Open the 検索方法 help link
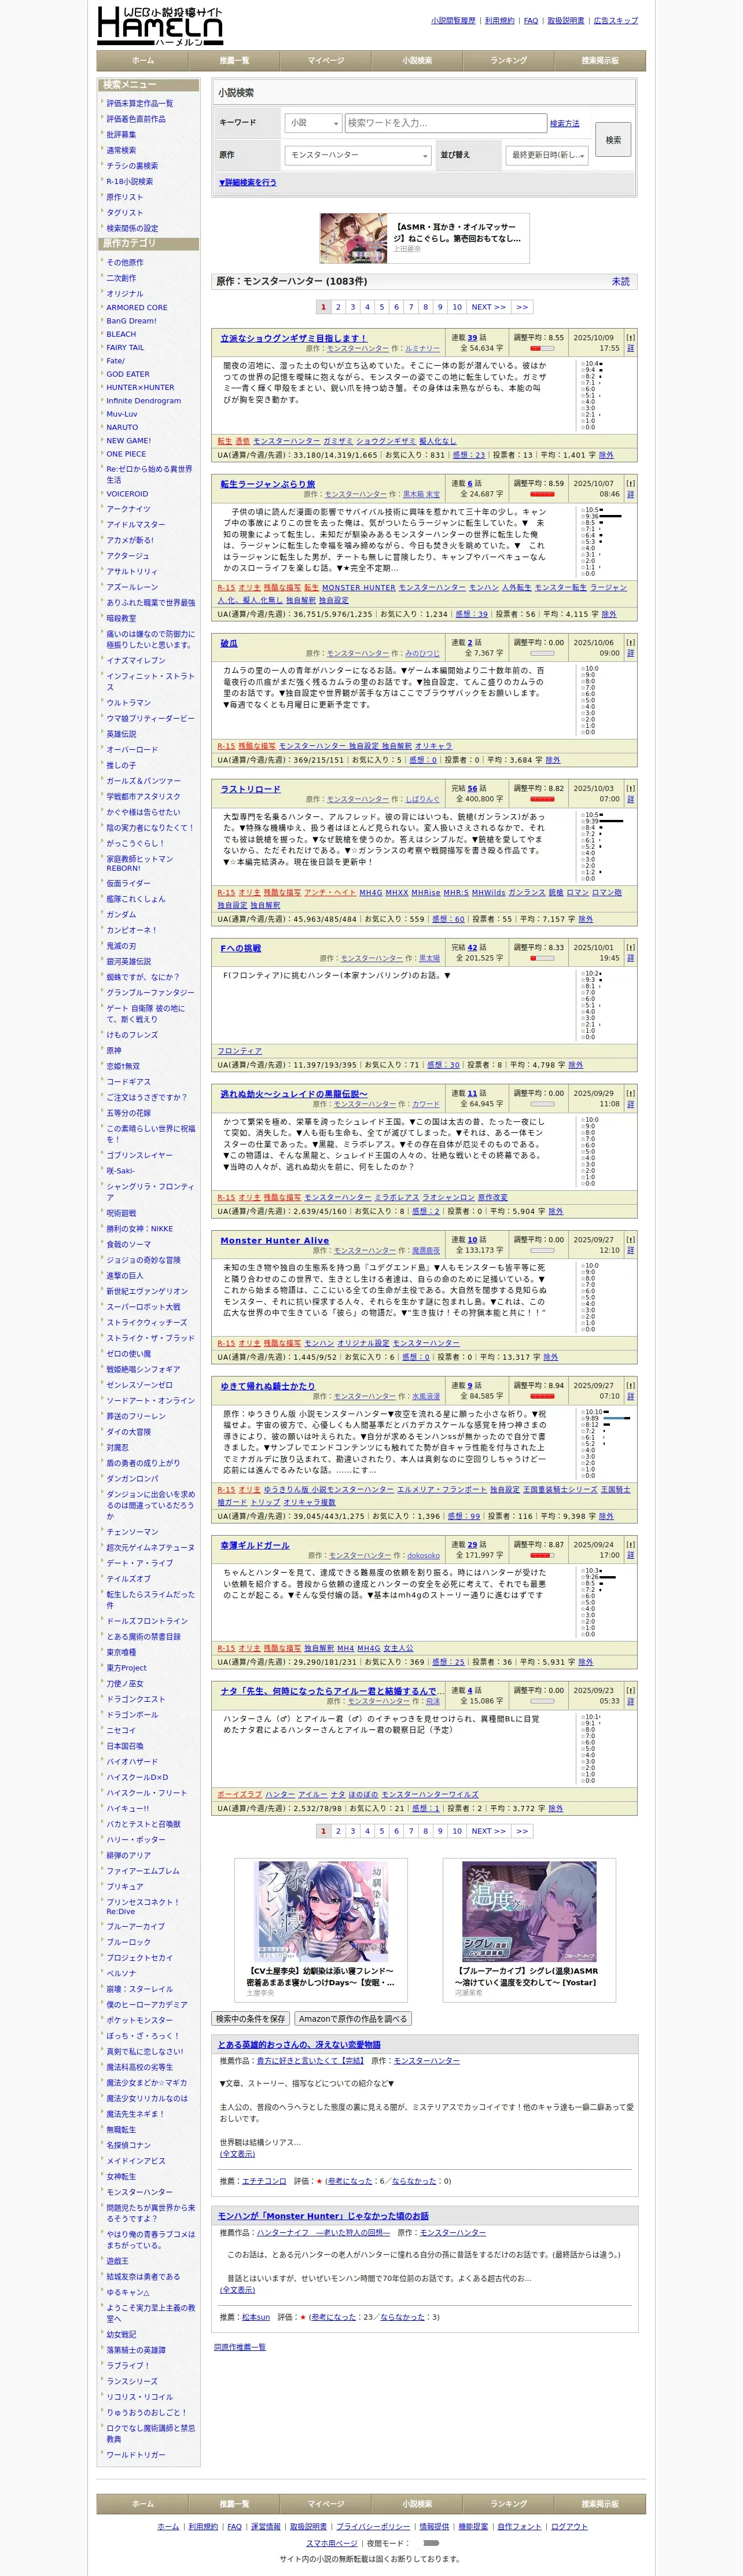This screenshot has width=743, height=2576. pyautogui.click(x=564, y=123)
